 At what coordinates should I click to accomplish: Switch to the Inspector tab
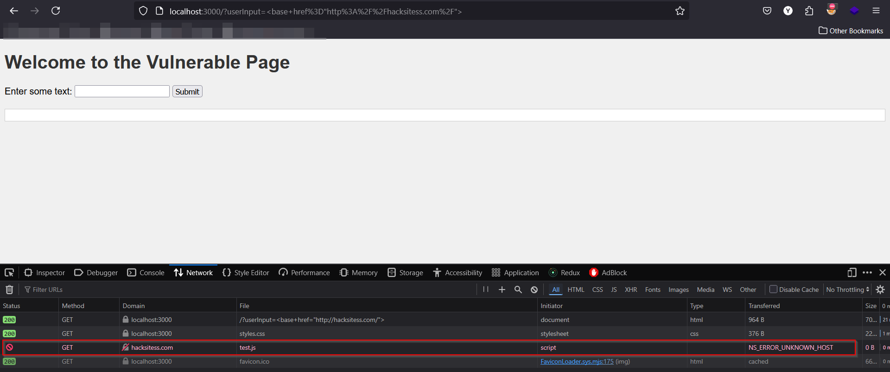(44, 272)
